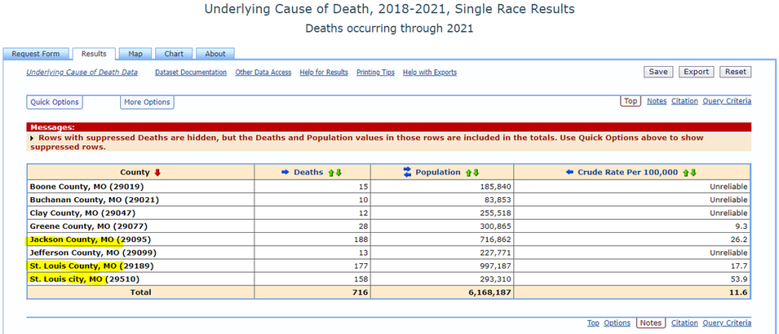Expand More Options
Screen dimensions: 779x334
click(x=147, y=102)
